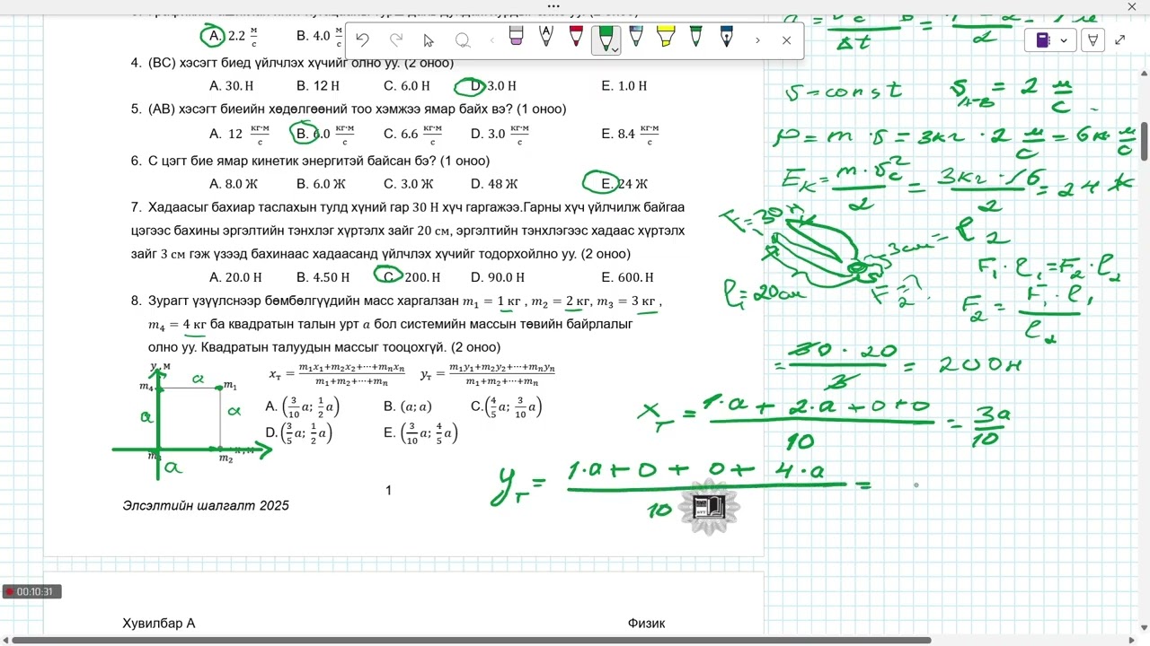The image size is (1150, 646).
Task: Click answer "D. 48 Ж" of question 6
Action: tap(494, 185)
